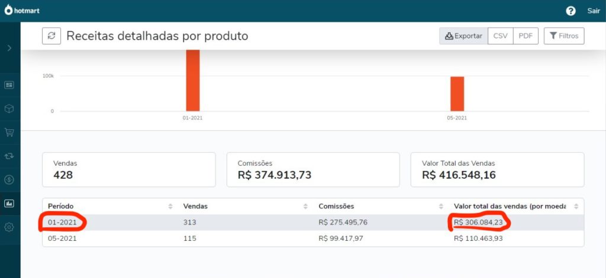Click the 01-2021 orange chart bar
Viewport: 606px width, 278px height.
[193, 80]
